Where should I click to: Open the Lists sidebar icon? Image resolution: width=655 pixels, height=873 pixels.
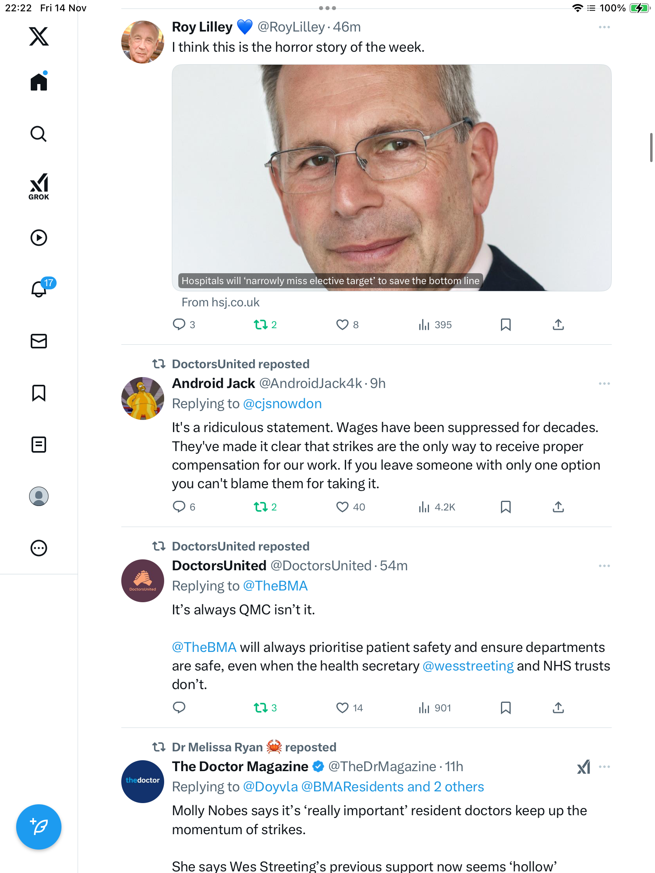tap(39, 445)
